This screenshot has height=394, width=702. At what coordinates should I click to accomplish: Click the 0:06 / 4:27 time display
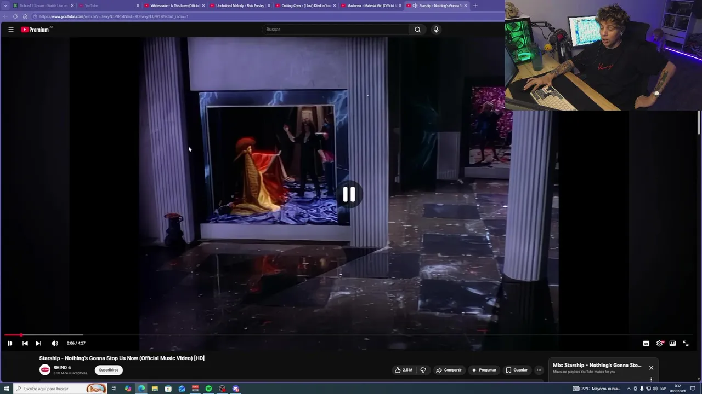[x=76, y=343]
